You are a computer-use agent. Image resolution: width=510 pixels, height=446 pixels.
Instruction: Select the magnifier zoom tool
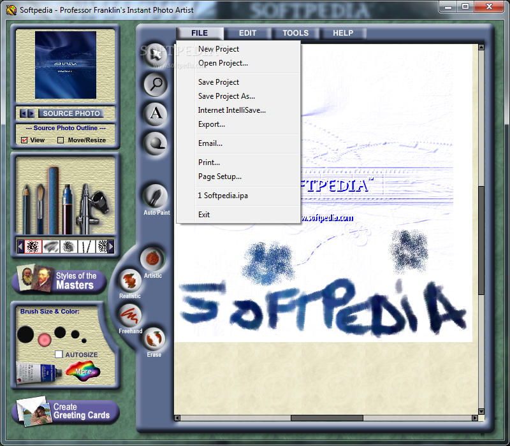[156, 84]
